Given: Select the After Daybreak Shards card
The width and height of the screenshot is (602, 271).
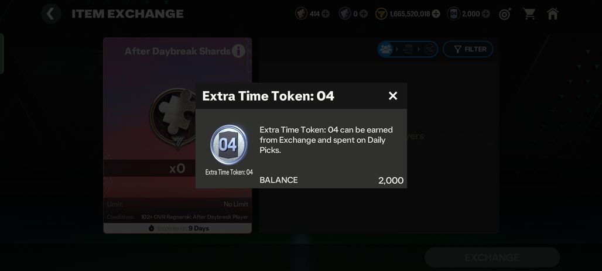Looking at the screenshot, I should [x=177, y=135].
